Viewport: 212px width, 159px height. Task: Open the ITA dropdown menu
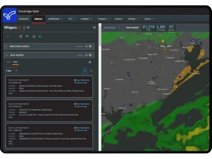72,19
